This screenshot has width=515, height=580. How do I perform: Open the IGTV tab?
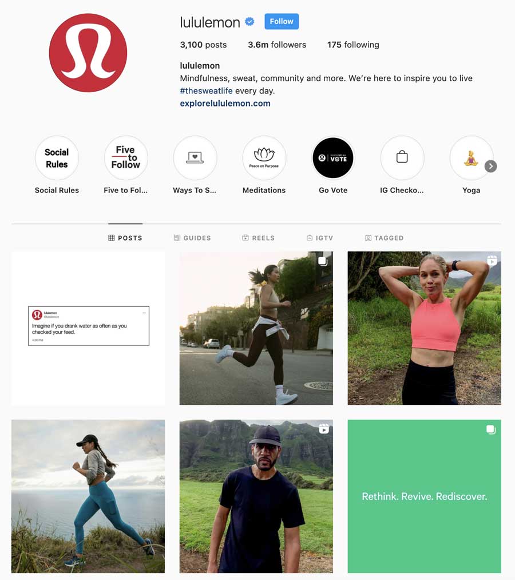[320, 238]
